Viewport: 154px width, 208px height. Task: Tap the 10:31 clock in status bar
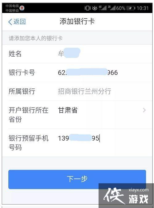143,8
